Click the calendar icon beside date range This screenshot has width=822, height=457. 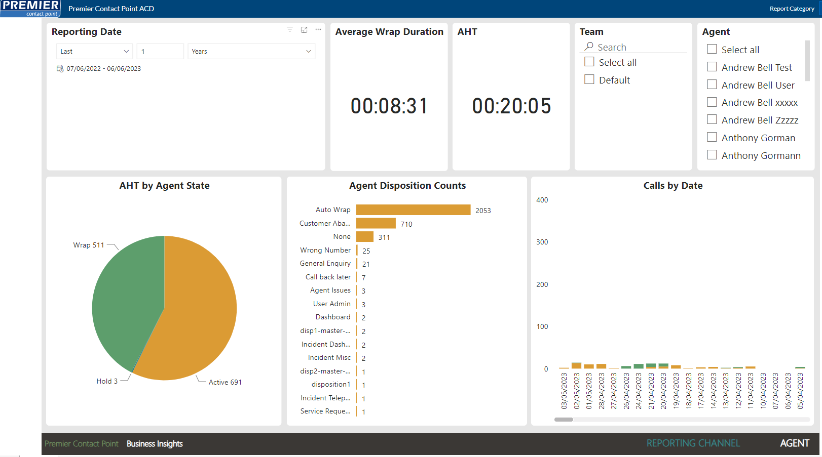pos(60,69)
